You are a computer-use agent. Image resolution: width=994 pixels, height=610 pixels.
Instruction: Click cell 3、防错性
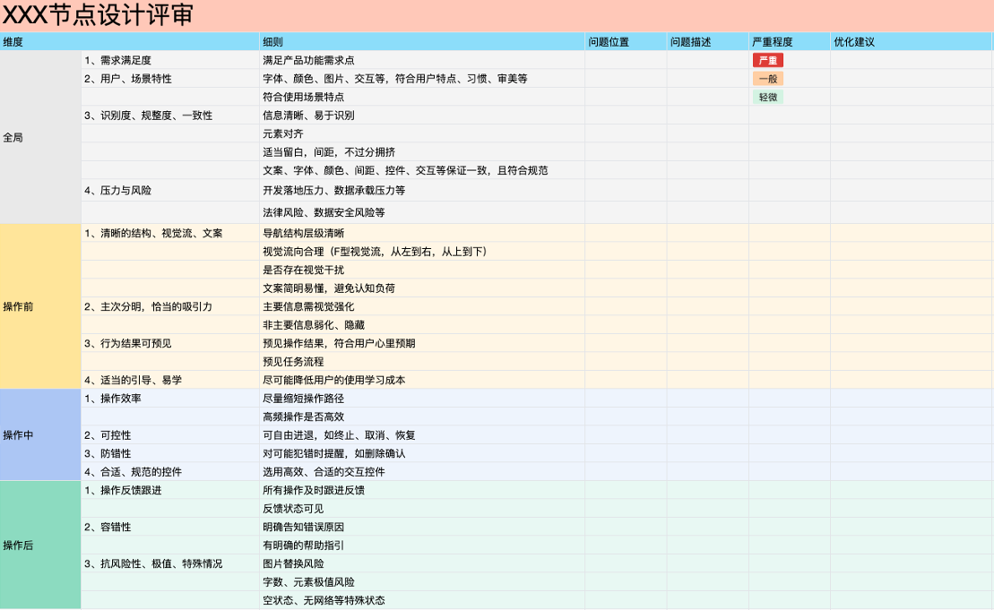point(170,453)
